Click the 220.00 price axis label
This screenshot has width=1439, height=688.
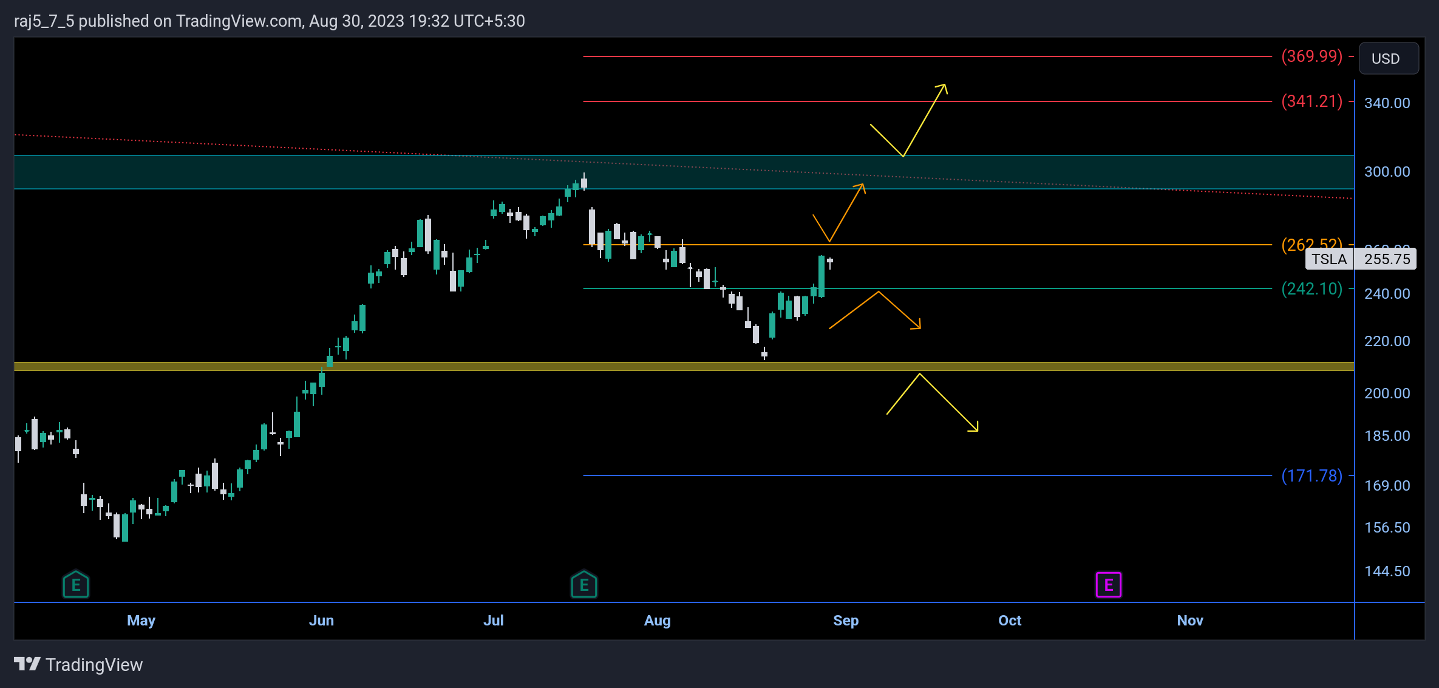pyautogui.click(x=1387, y=341)
